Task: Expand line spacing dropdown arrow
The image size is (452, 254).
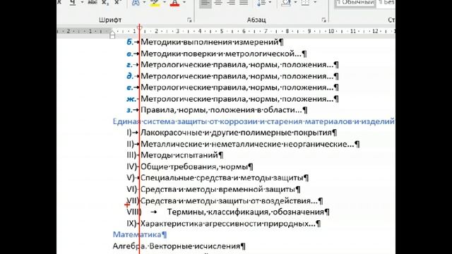Action: point(270,3)
